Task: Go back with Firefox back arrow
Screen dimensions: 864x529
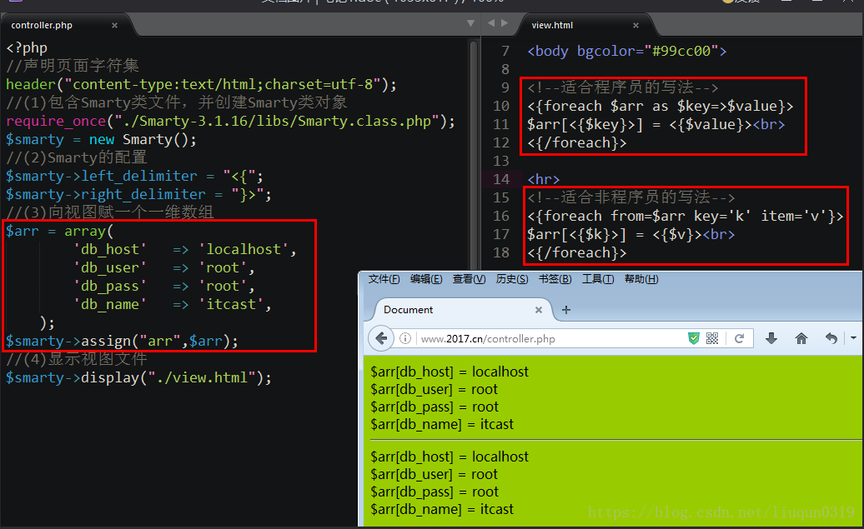Action: 381,338
